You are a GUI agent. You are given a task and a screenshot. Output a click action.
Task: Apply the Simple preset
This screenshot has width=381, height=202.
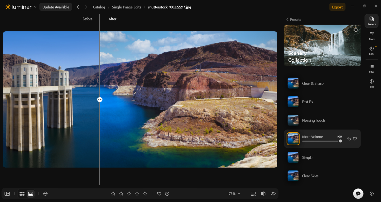point(322,157)
